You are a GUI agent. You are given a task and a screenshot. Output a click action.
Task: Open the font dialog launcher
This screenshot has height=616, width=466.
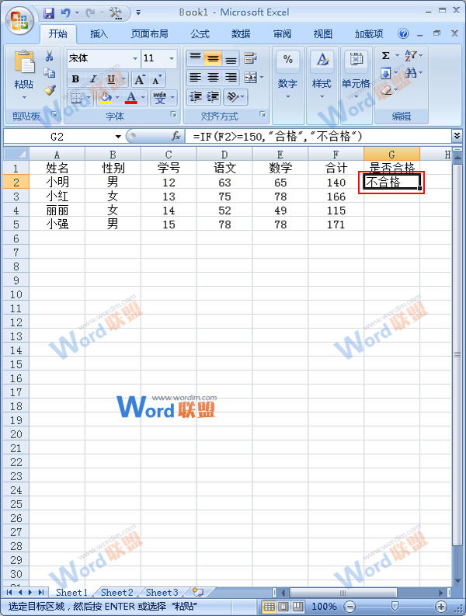click(x=173, y=114)
